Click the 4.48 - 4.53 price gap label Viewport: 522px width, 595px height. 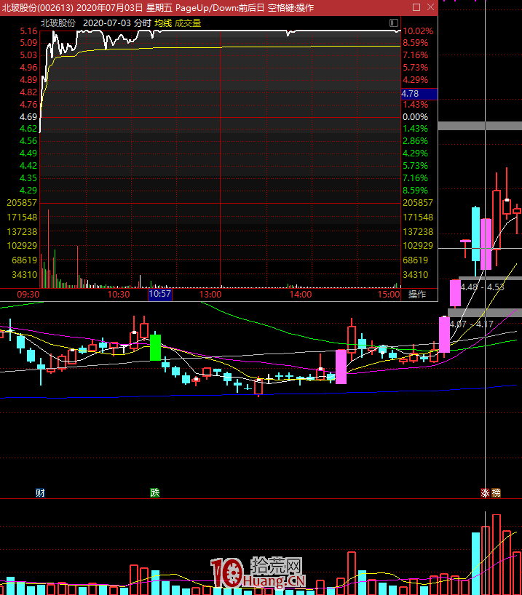point(482,287)
